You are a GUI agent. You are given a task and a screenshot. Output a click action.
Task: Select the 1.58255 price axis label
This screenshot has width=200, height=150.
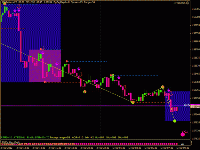pos(196,90)
